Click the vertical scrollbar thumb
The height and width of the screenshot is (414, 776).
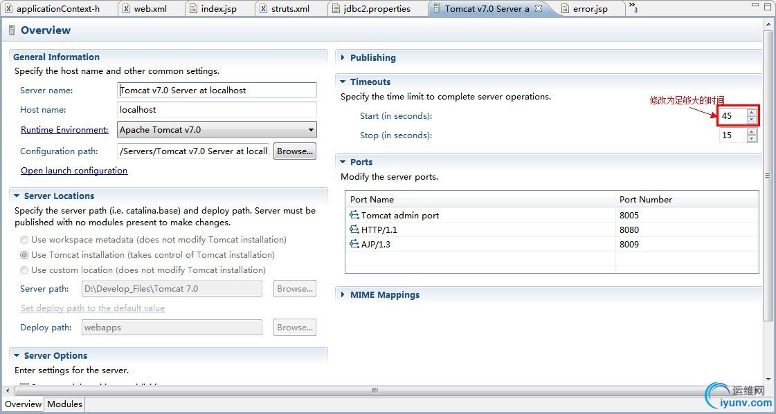(768, 176)
